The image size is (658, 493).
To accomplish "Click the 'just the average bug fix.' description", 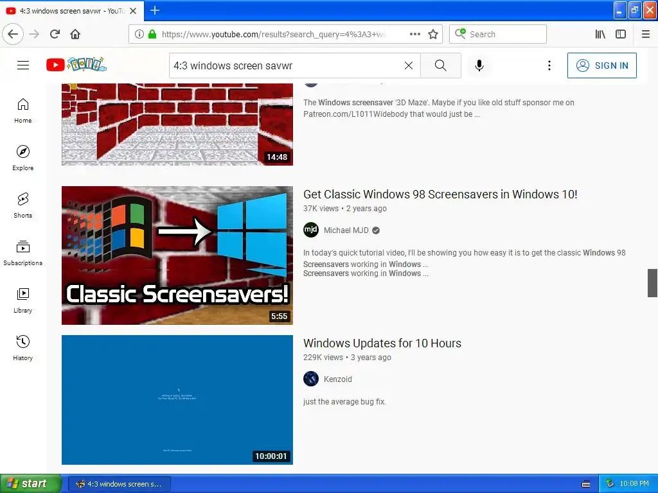I will pyautogui.click(x=344, y=402).
